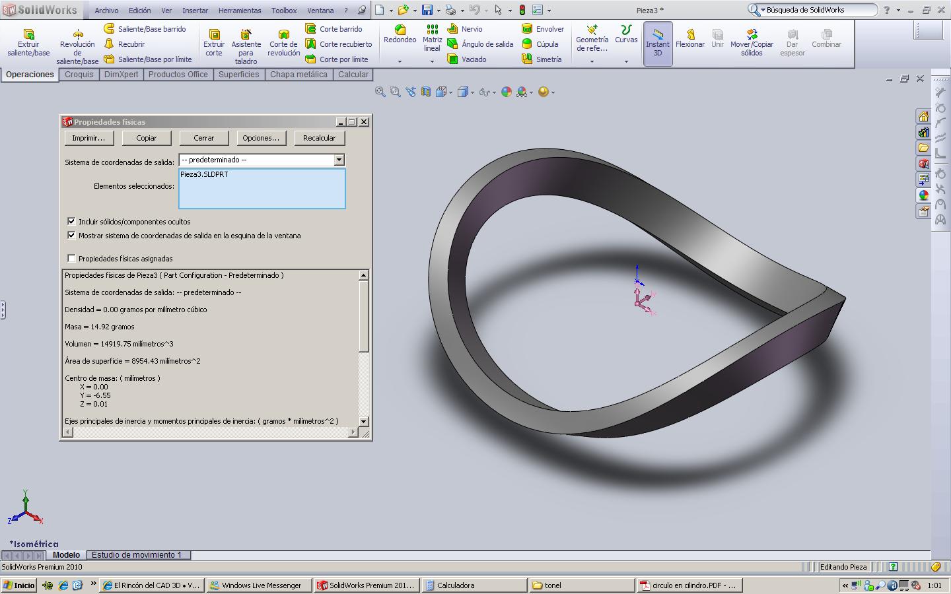Viewport: 951px width, 594px height.
Task: Click the properties vertical scrollbar down arrow
Action: (363, 421)
